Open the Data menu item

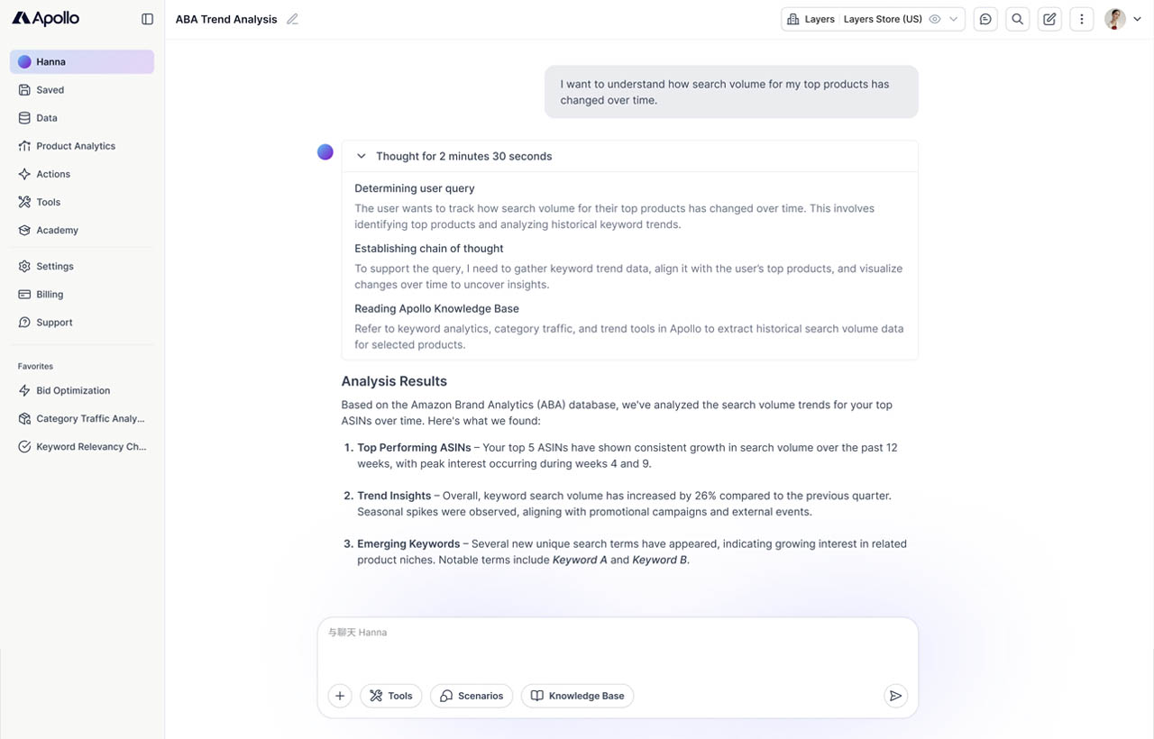point(47,118)
